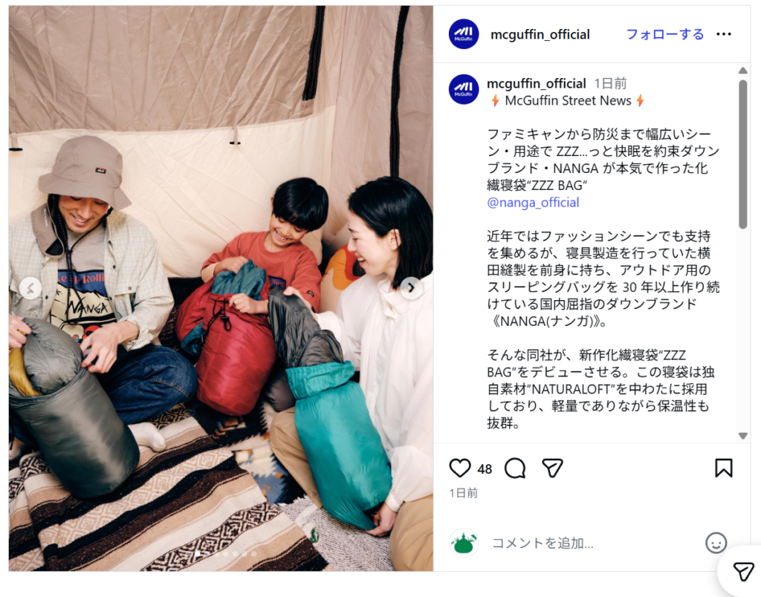
Task: Save post using bookmark icon
Action: tap(723, 468)
